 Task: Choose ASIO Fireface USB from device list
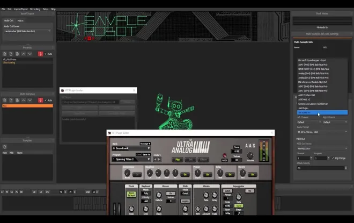pos(322,95)
